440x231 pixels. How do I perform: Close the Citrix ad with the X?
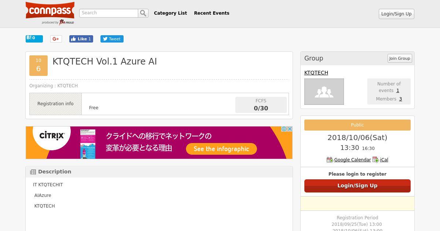point(290,129)
